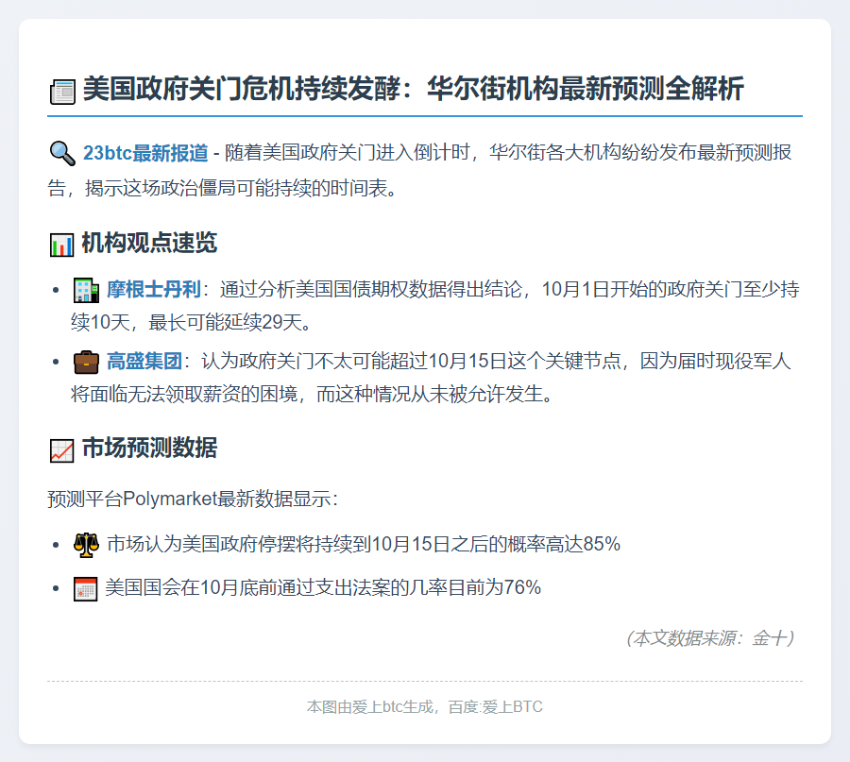Select the 市场预测数据 section heading
850x762 pixels.
click(149, 449)
